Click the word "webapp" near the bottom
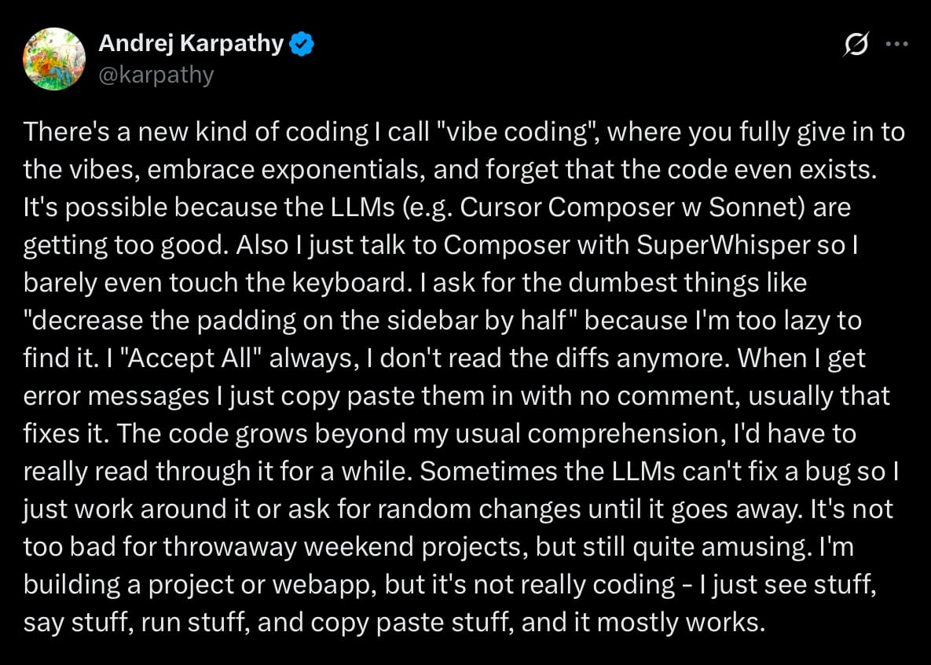This screenshot has height=665, width=931. (x=324, y=585)
